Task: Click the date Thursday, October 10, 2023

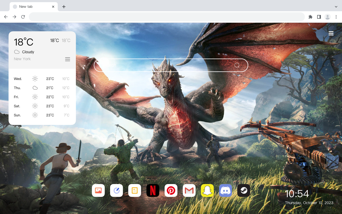Action: (x=309, y=203)
